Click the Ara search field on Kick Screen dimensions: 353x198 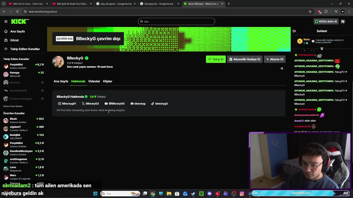[x=176, y=21]
